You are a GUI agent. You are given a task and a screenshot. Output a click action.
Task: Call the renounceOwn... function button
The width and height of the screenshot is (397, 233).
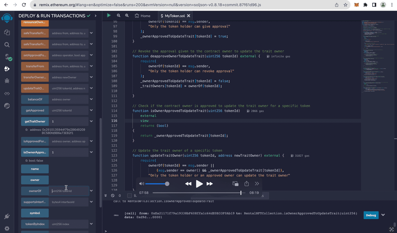coord(35,22)
